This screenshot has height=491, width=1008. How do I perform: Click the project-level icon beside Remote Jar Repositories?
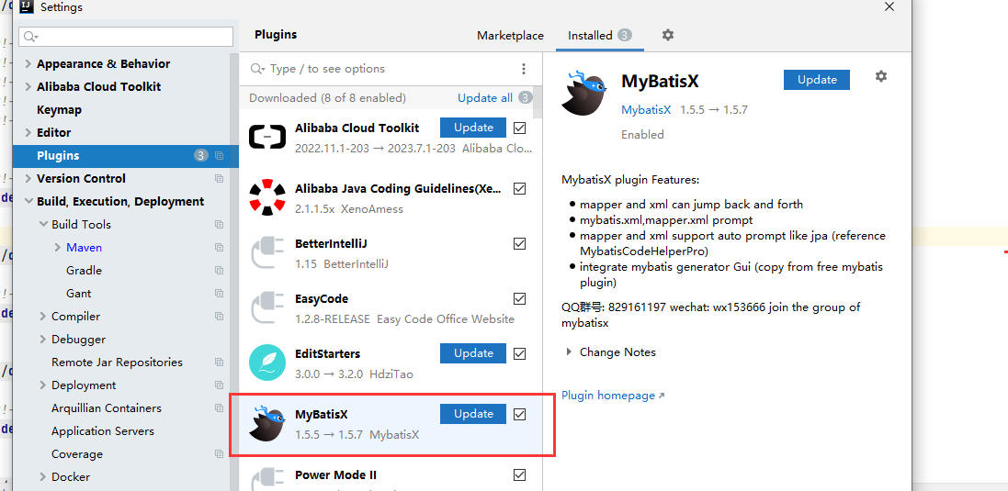220,362
